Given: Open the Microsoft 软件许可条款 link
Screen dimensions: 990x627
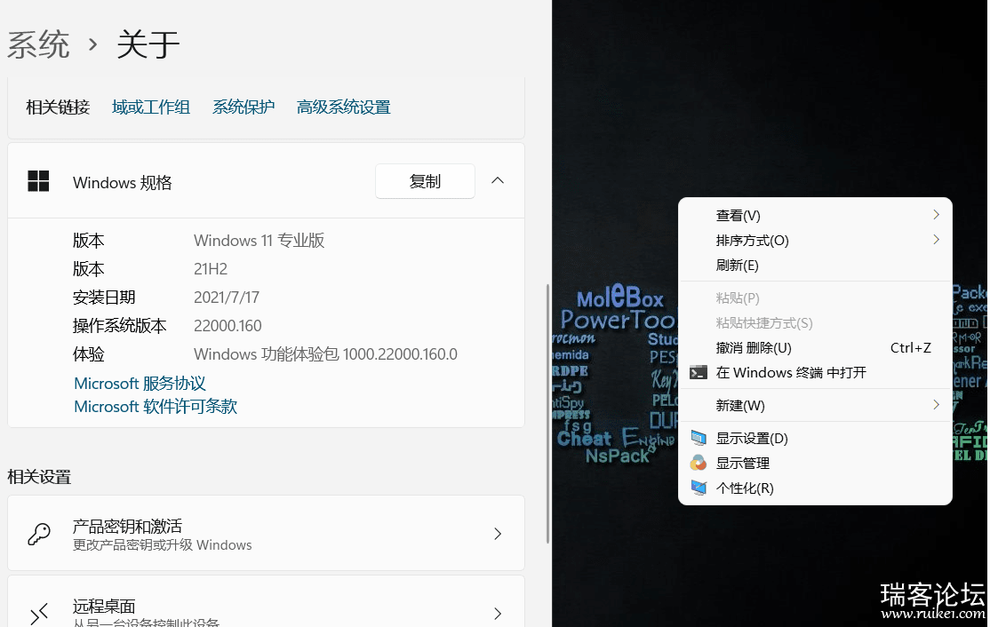Looking at the screenshot, I should pos(156,406).
